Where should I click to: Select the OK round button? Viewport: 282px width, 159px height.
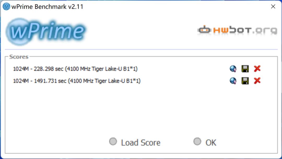click(197, 142)
